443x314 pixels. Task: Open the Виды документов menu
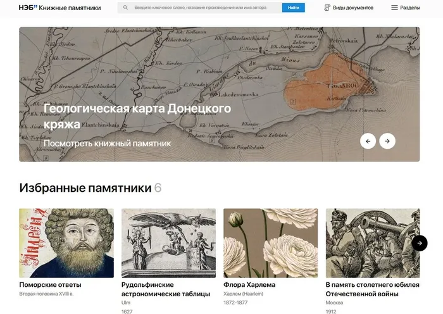353,8
